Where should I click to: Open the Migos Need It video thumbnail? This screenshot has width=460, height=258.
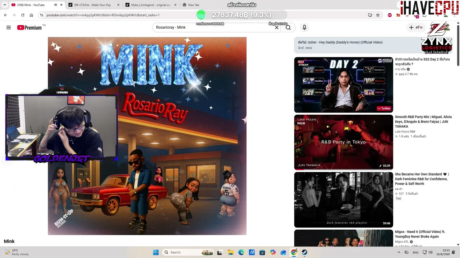point(344,238)
